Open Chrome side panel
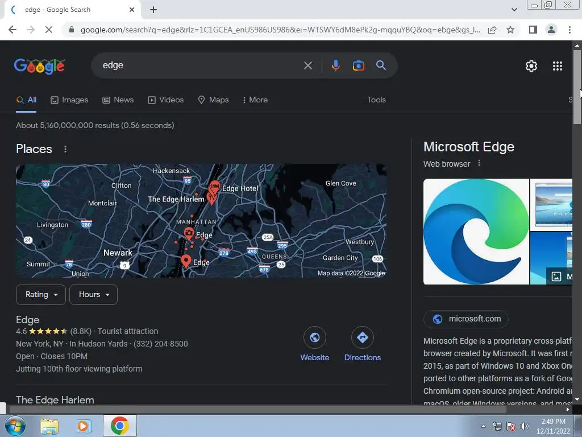 (x=533, y=30)
